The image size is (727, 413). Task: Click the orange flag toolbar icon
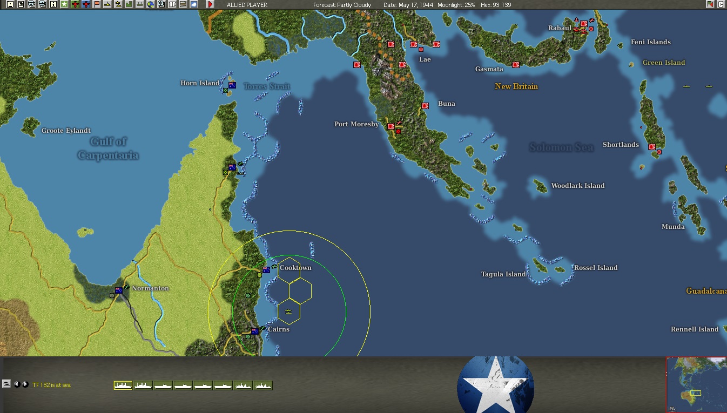coord(97,4)
